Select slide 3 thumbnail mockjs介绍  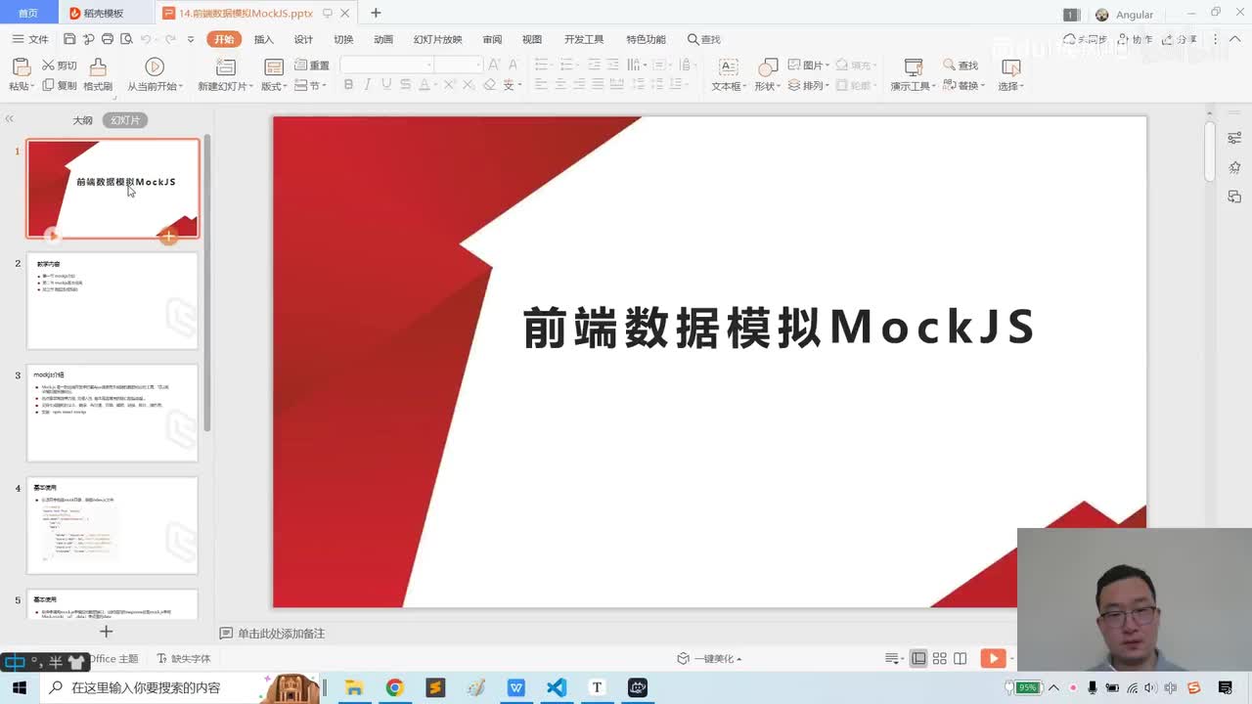112,413
